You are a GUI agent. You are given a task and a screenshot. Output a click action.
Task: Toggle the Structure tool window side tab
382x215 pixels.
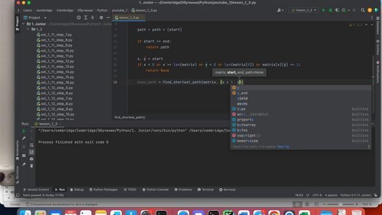click(x=17, y=174)
